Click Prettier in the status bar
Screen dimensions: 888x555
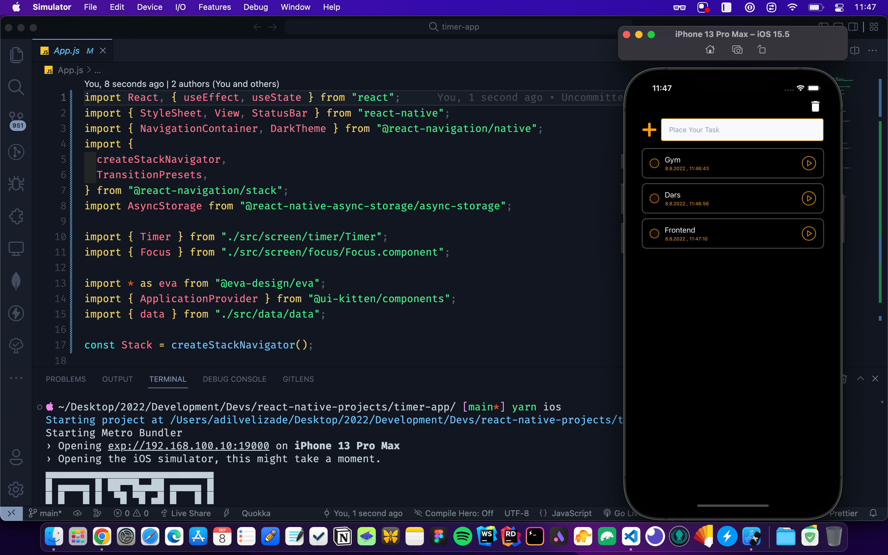844,513
